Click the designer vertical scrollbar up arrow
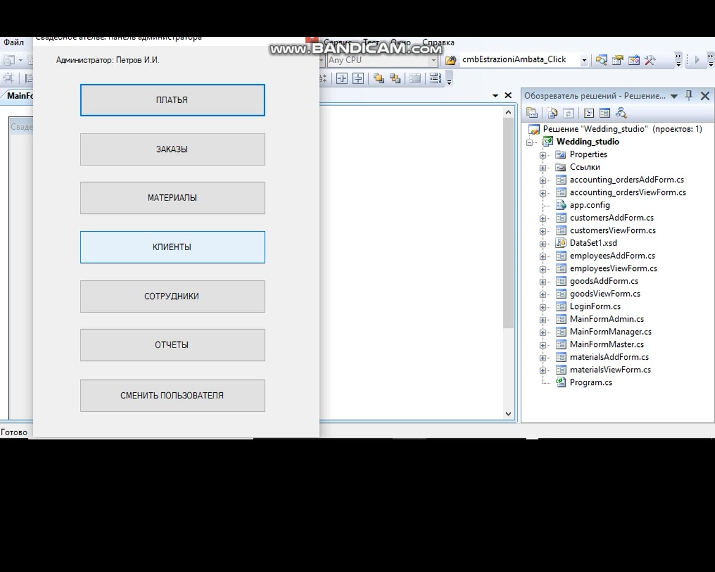 pyautogui.click(x=508, y=112)
